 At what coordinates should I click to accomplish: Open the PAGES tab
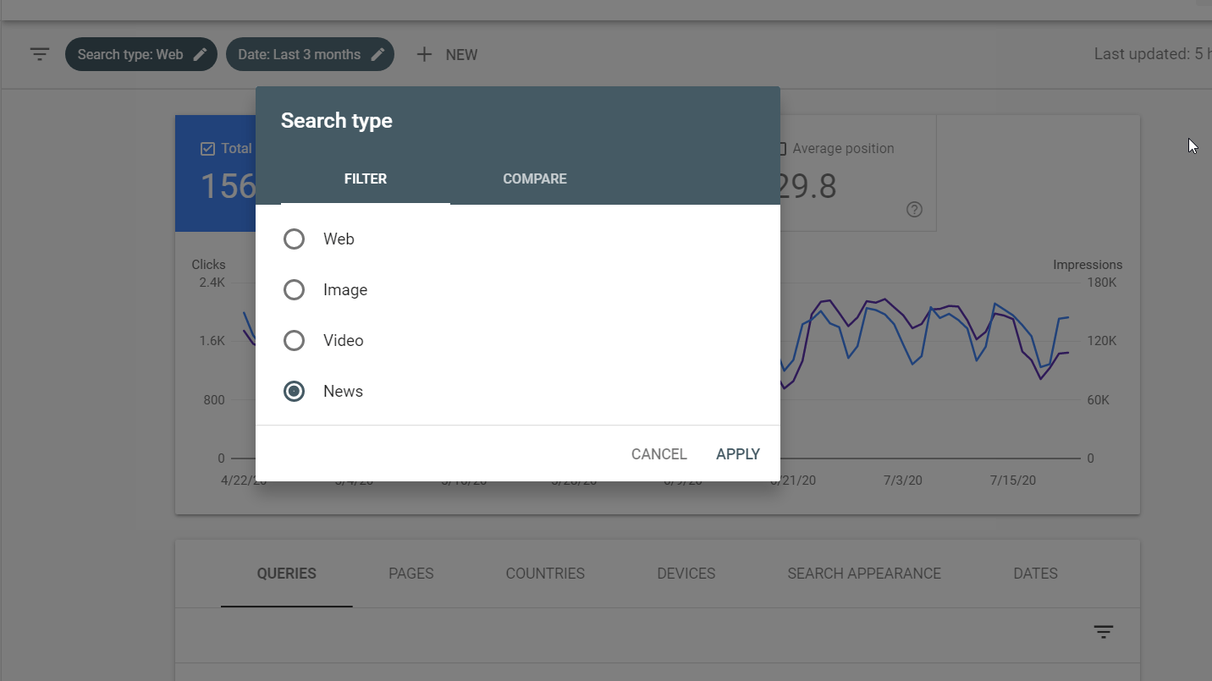point(410,573)
